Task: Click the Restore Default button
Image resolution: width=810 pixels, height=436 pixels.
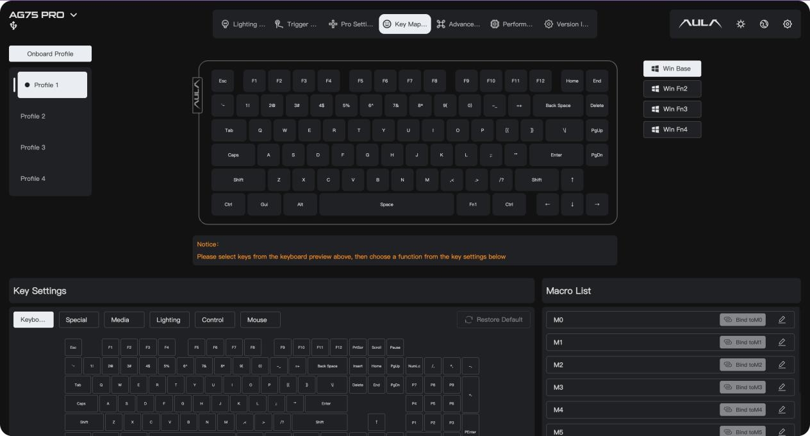Action: pyautogui.click(x=493, y=319)
